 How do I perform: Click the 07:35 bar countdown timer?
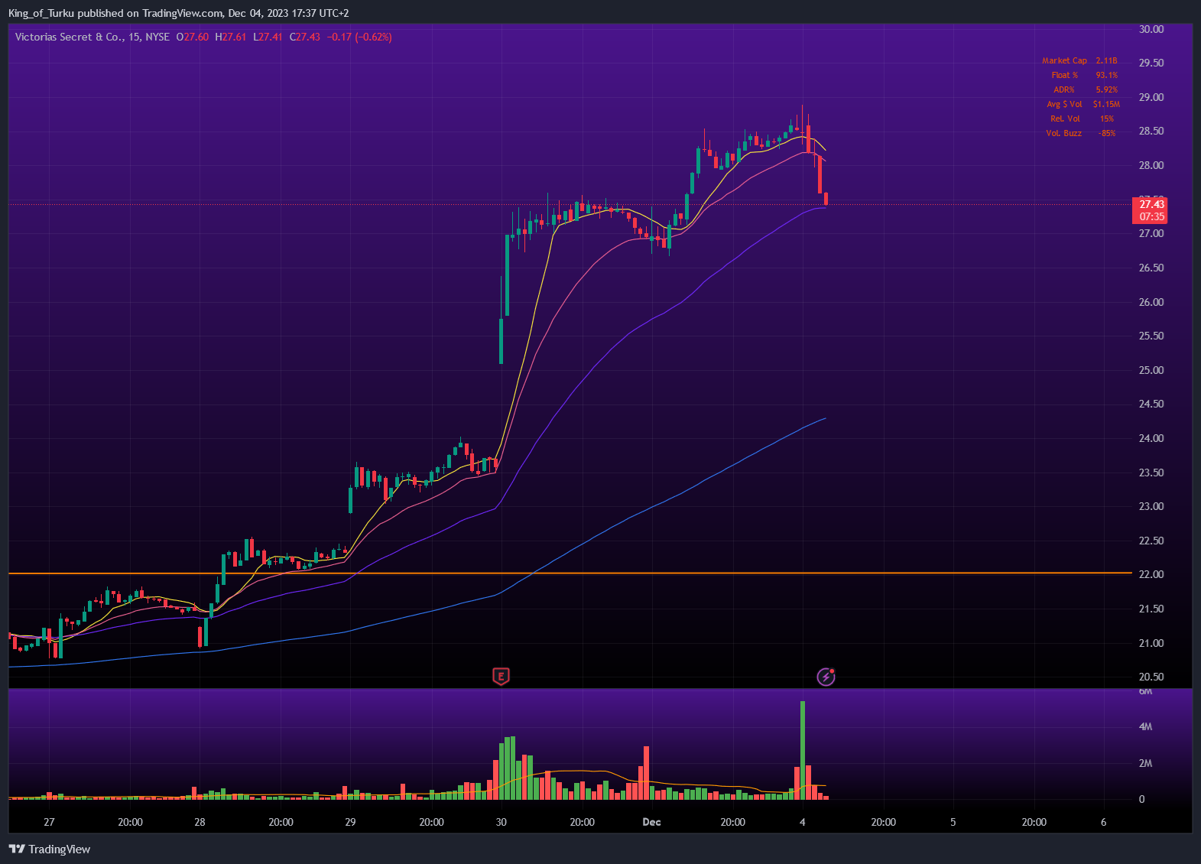pyautogui.click(x=1151, y=216)
